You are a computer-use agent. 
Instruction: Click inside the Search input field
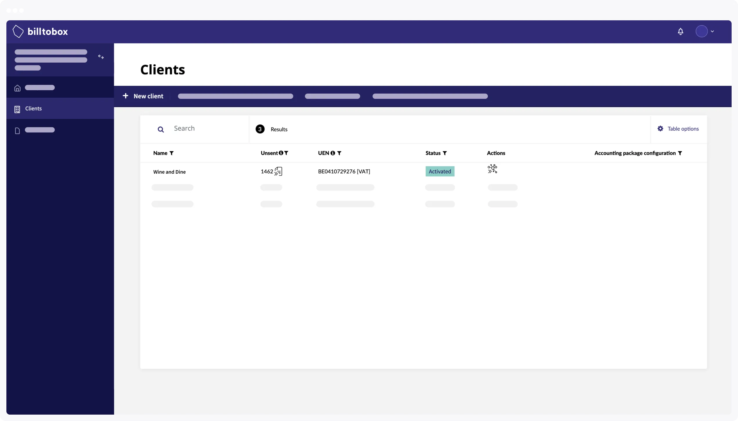pos(203,128)
